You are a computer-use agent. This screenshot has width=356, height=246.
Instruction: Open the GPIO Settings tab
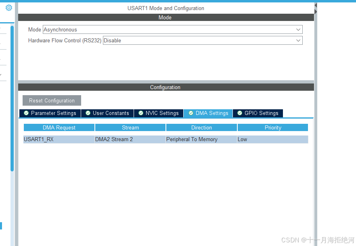pyautogui.click(x=258, y=113)
